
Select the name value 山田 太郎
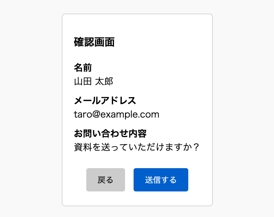pos(93,82)
